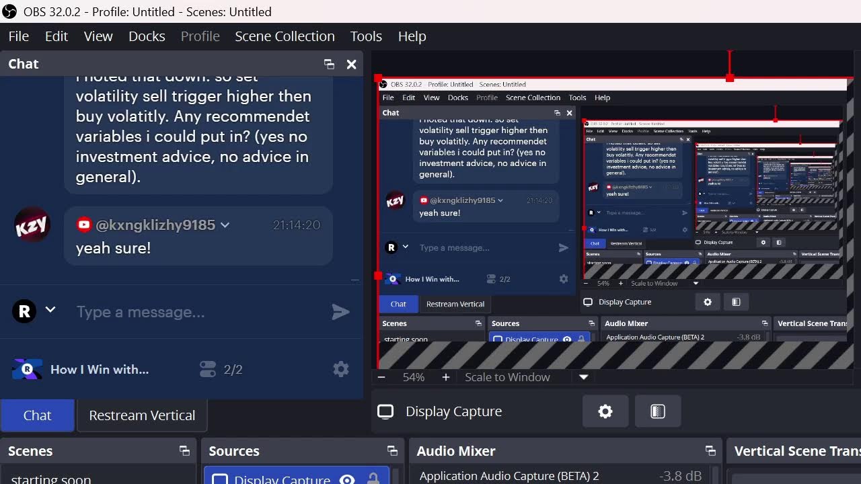Screen dimensions: 861x484
Task: Click the 'yeah sure!' chat message
Action: tap(113, 248)
